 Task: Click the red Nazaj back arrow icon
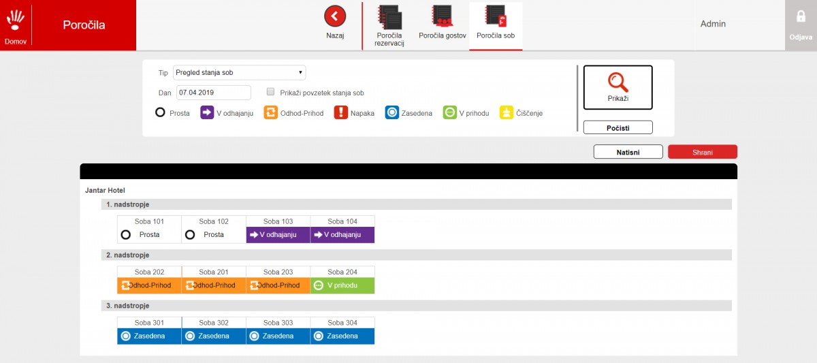334,16
